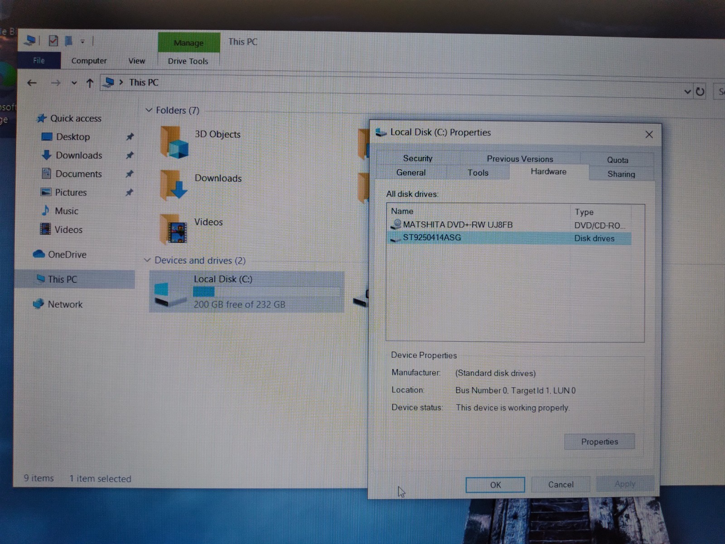Open the Security tab
This screenshot has height=544, width=725.
pyautogui.click(x=418, y=158)
